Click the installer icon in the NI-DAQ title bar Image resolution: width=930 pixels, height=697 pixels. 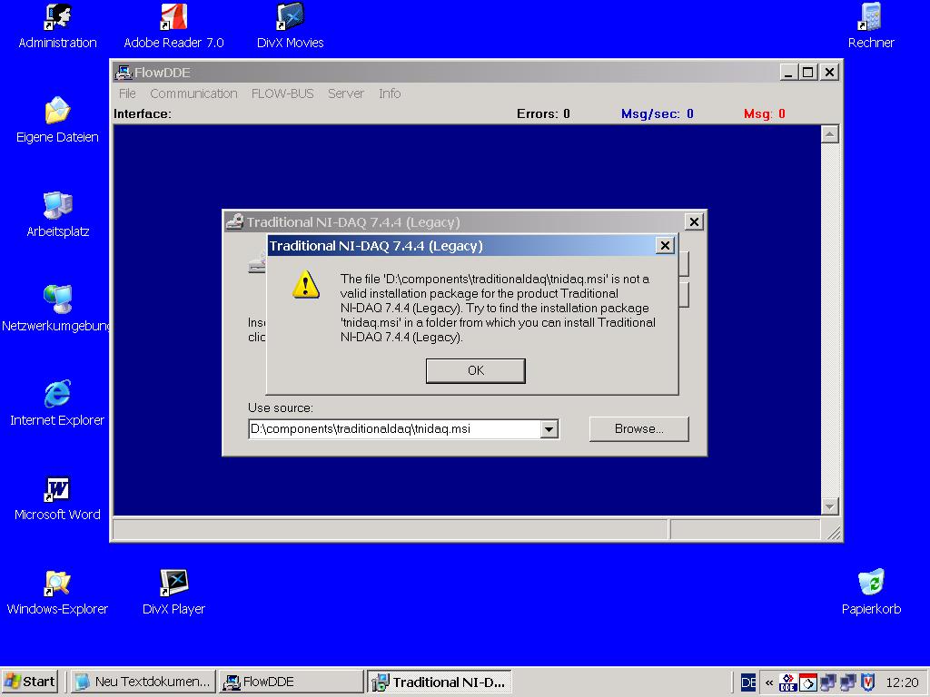[x=235, y=221]
